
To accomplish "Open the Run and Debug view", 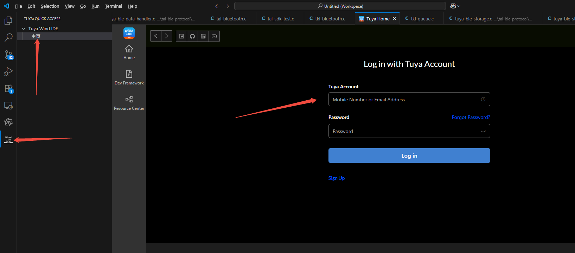I will [x=8, y=71].
